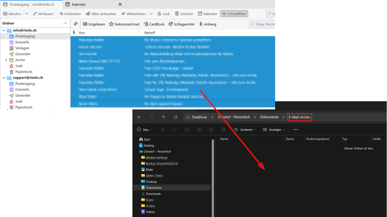Toggle the Ungelesen unread filter
Image resolution: width=387 pixels, height=217 pixels.
tap(94, 24)
